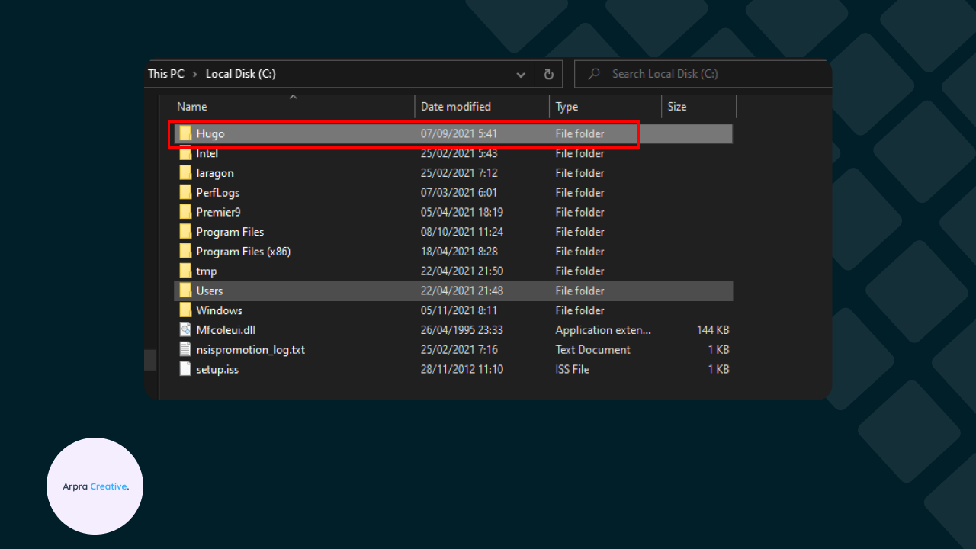The image size is (976, 549).
Task: Select the Windows folder icon
Action: [185, 310]
